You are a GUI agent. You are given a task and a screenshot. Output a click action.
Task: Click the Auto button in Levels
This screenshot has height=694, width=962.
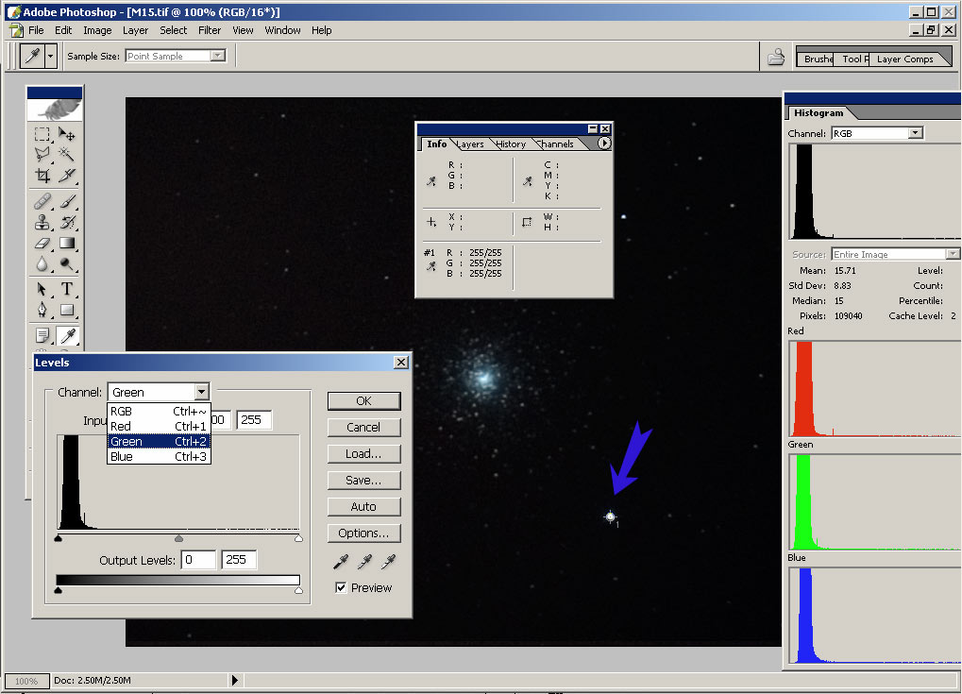[x=363, y=507]
